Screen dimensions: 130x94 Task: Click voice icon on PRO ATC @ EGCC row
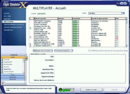117,41
